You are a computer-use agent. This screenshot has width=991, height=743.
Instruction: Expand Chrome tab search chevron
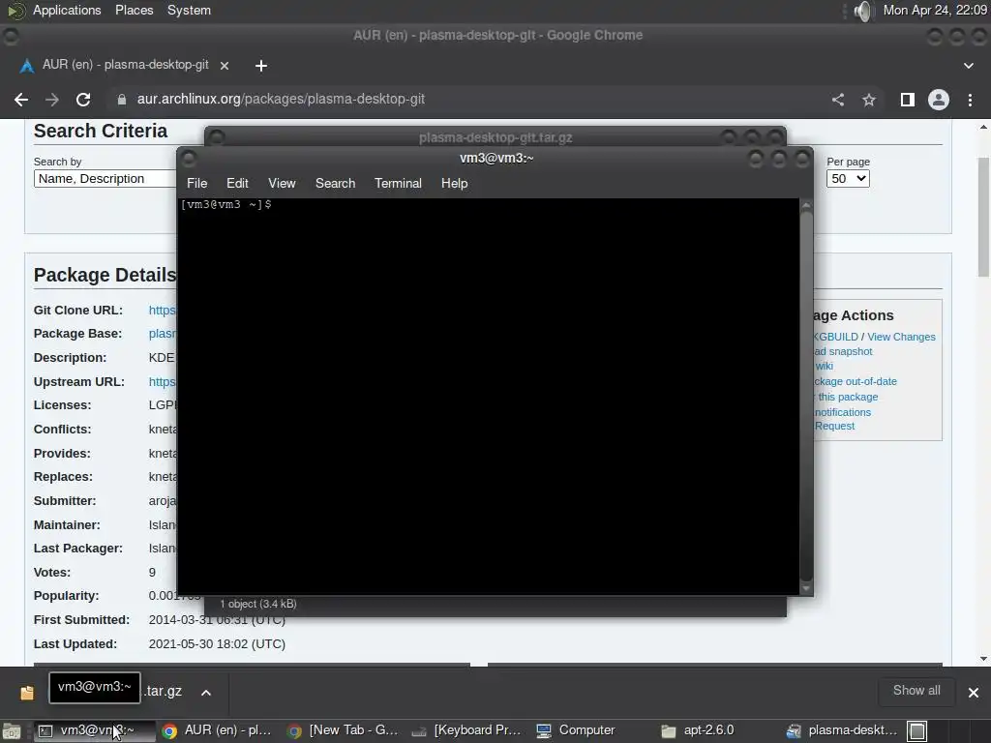[968, 66]
